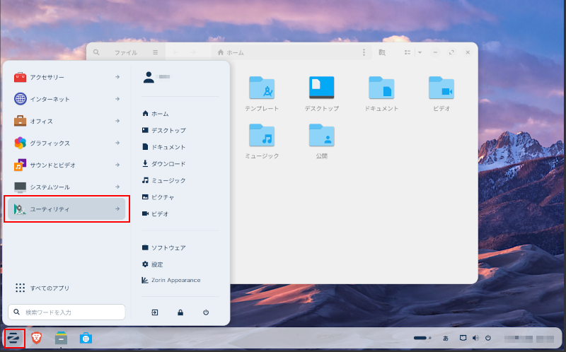Click the lock screen icon in menu

click(180, 312)
